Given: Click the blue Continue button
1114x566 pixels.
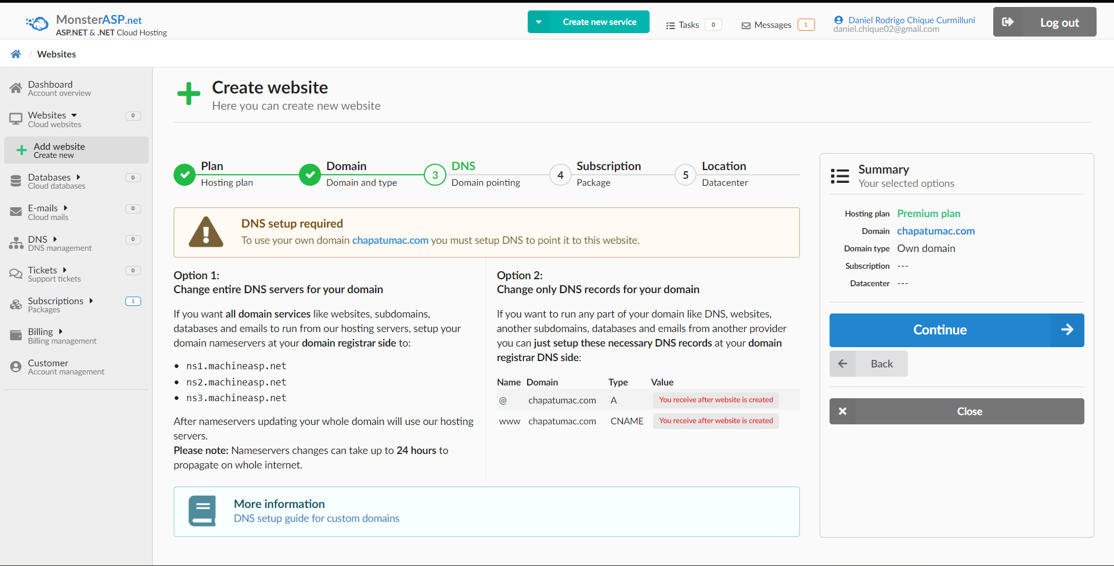Looking at the screenshot, I should click(957, 330).
